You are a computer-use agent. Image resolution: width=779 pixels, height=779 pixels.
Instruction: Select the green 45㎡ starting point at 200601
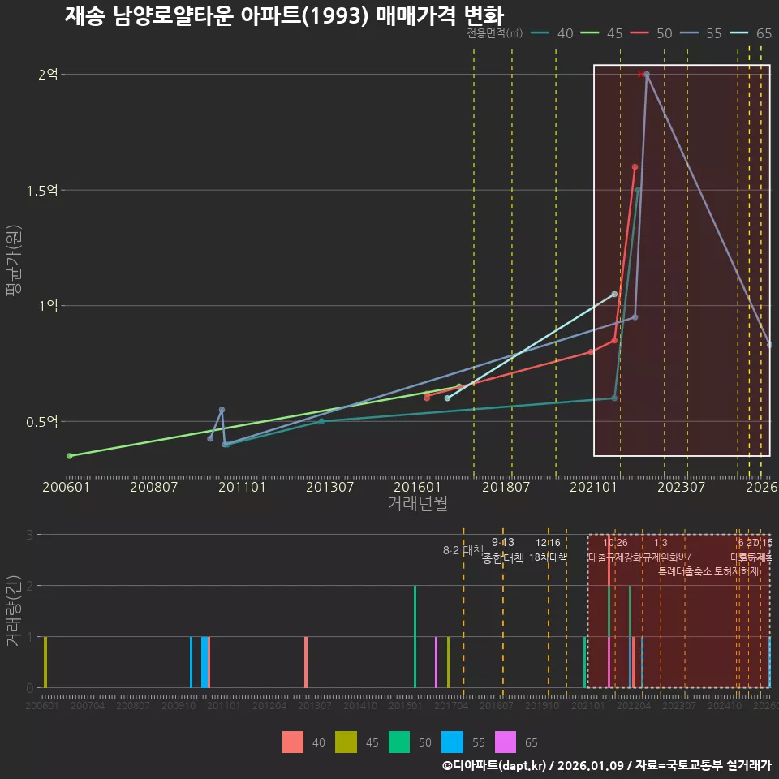(x=70, y=455)
